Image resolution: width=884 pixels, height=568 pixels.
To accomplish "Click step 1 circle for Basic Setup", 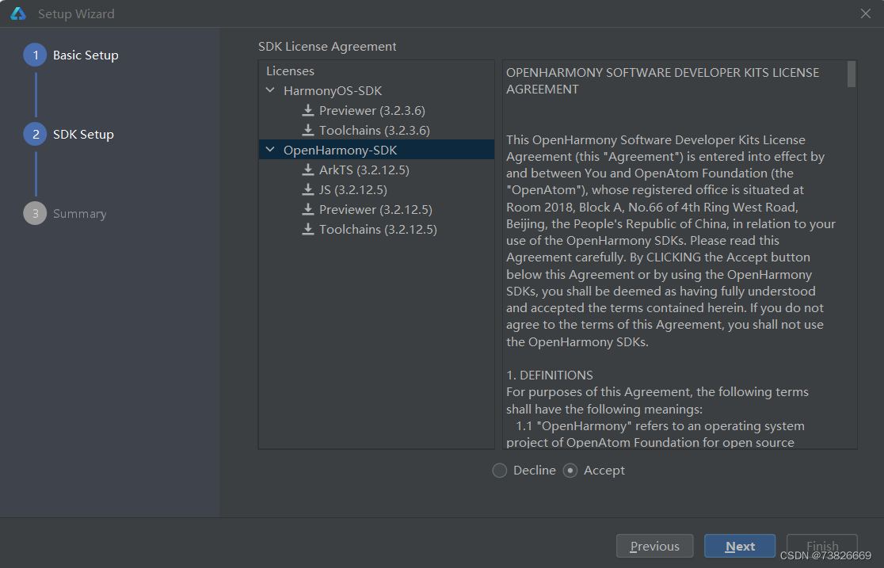I will click(35, 55).
